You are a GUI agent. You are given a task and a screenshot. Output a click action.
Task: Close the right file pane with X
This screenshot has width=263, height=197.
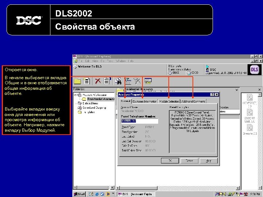point(259,90)
